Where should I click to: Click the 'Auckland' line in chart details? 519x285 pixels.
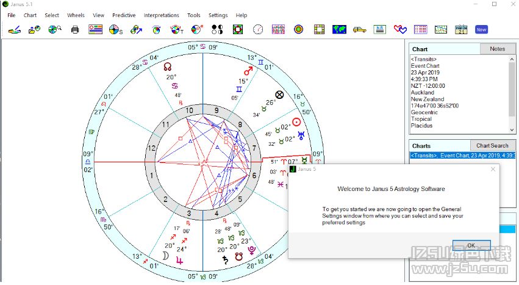point(423,93)
